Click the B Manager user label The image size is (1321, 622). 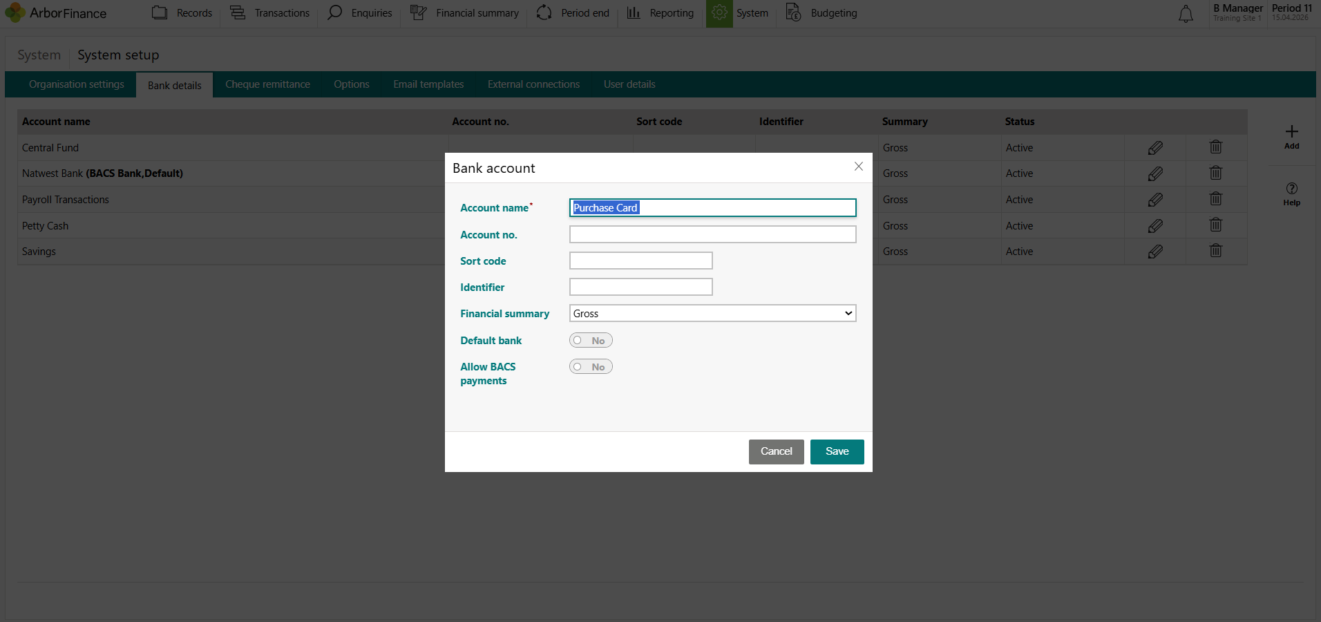[1238, 8]
